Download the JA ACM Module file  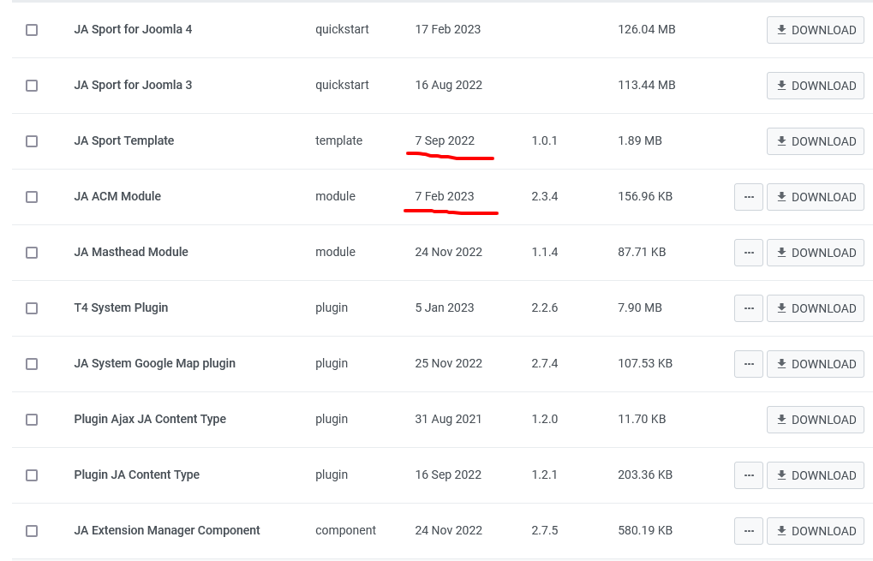pyautogui.click(x=815, y=197)
